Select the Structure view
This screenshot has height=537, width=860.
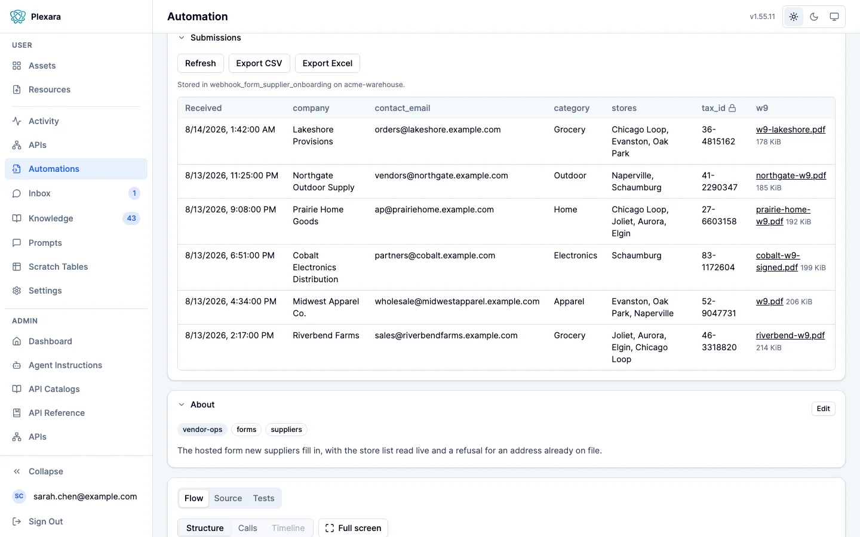(205, 528)
